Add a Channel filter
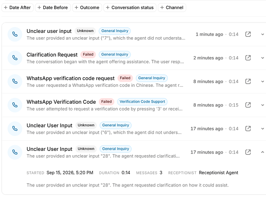Screen dimensions: 266x198 pyautogui.click(x=172, y=8)
